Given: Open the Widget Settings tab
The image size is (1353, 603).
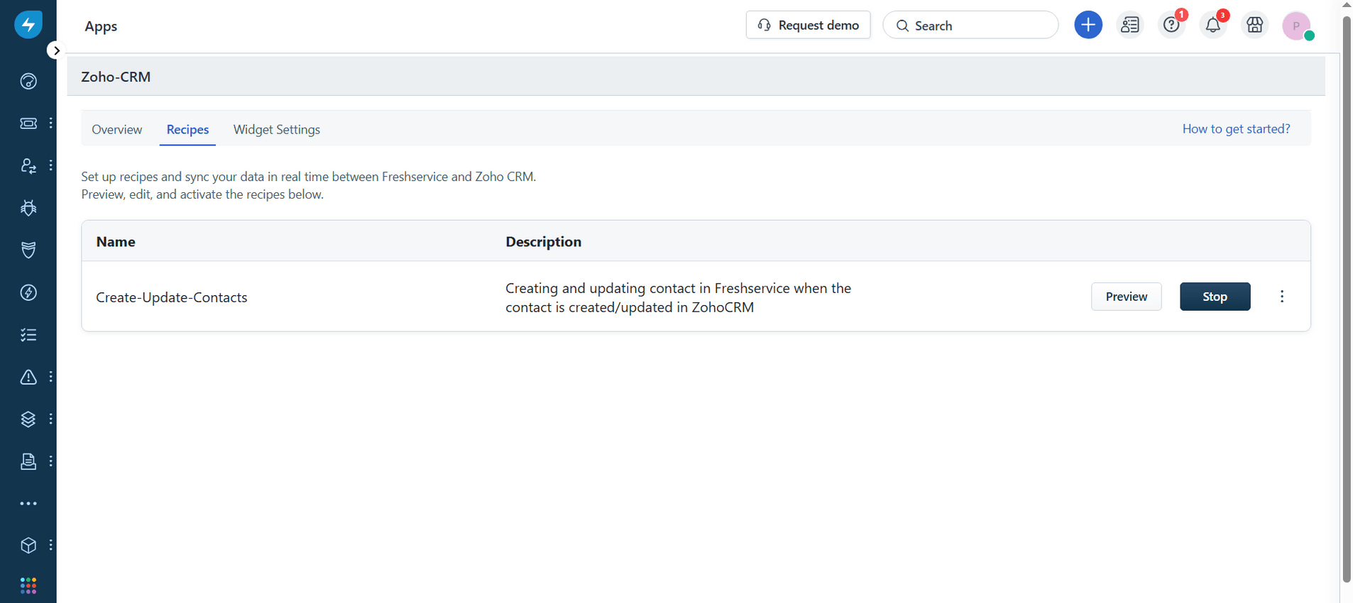Looking at the screenshot, I should (x=277, y=129).
